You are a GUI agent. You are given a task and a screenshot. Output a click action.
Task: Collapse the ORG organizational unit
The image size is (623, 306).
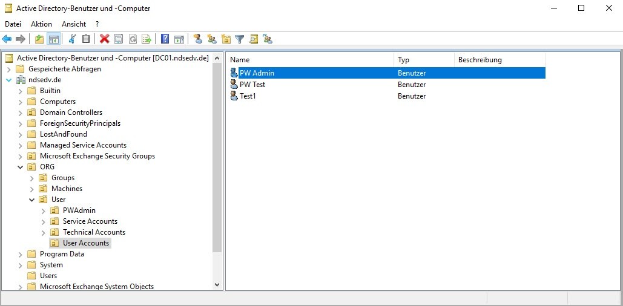21,167
